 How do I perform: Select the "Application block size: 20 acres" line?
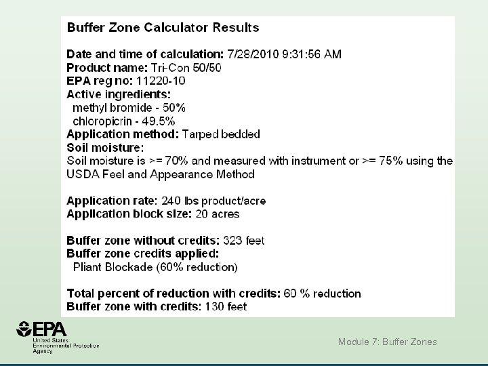tap(152, 214)
